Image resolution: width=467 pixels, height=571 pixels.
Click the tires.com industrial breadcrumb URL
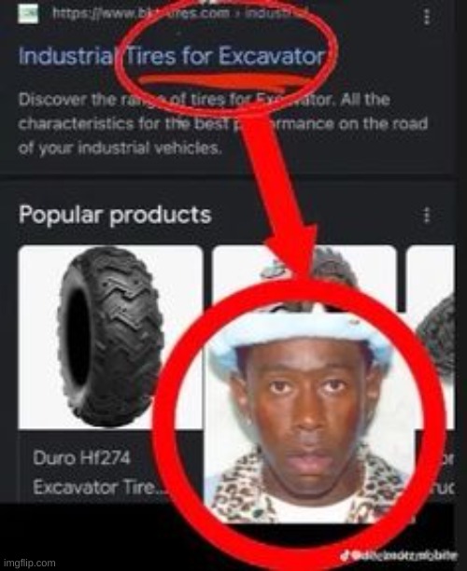point(180,13)
